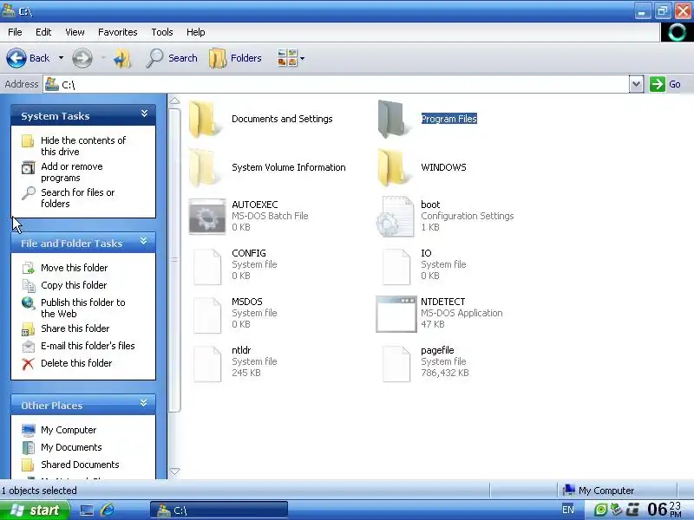The image size is (694, 520).
Task: Click the task pane scrollbar down arrow
Action: click(175, 471)
